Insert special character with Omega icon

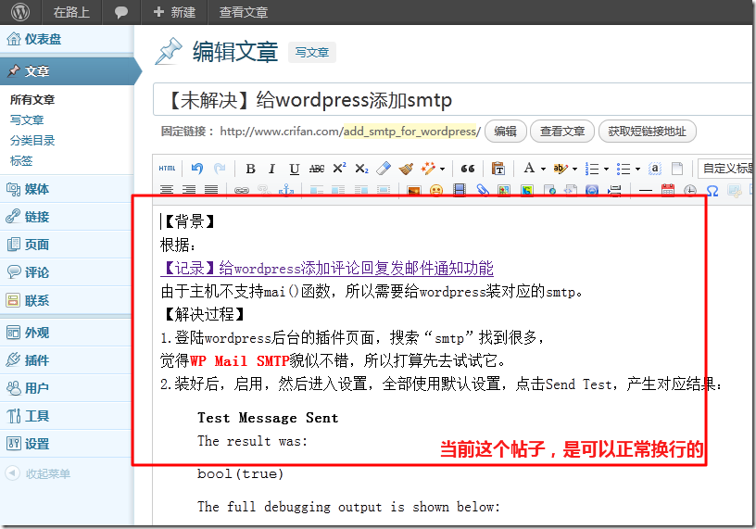pos(712,191)
